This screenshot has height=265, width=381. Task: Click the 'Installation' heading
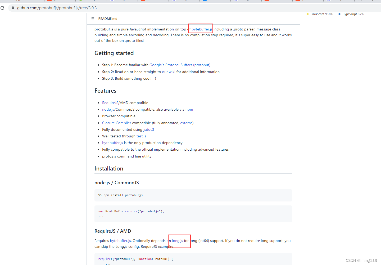(x=109, y=169)
